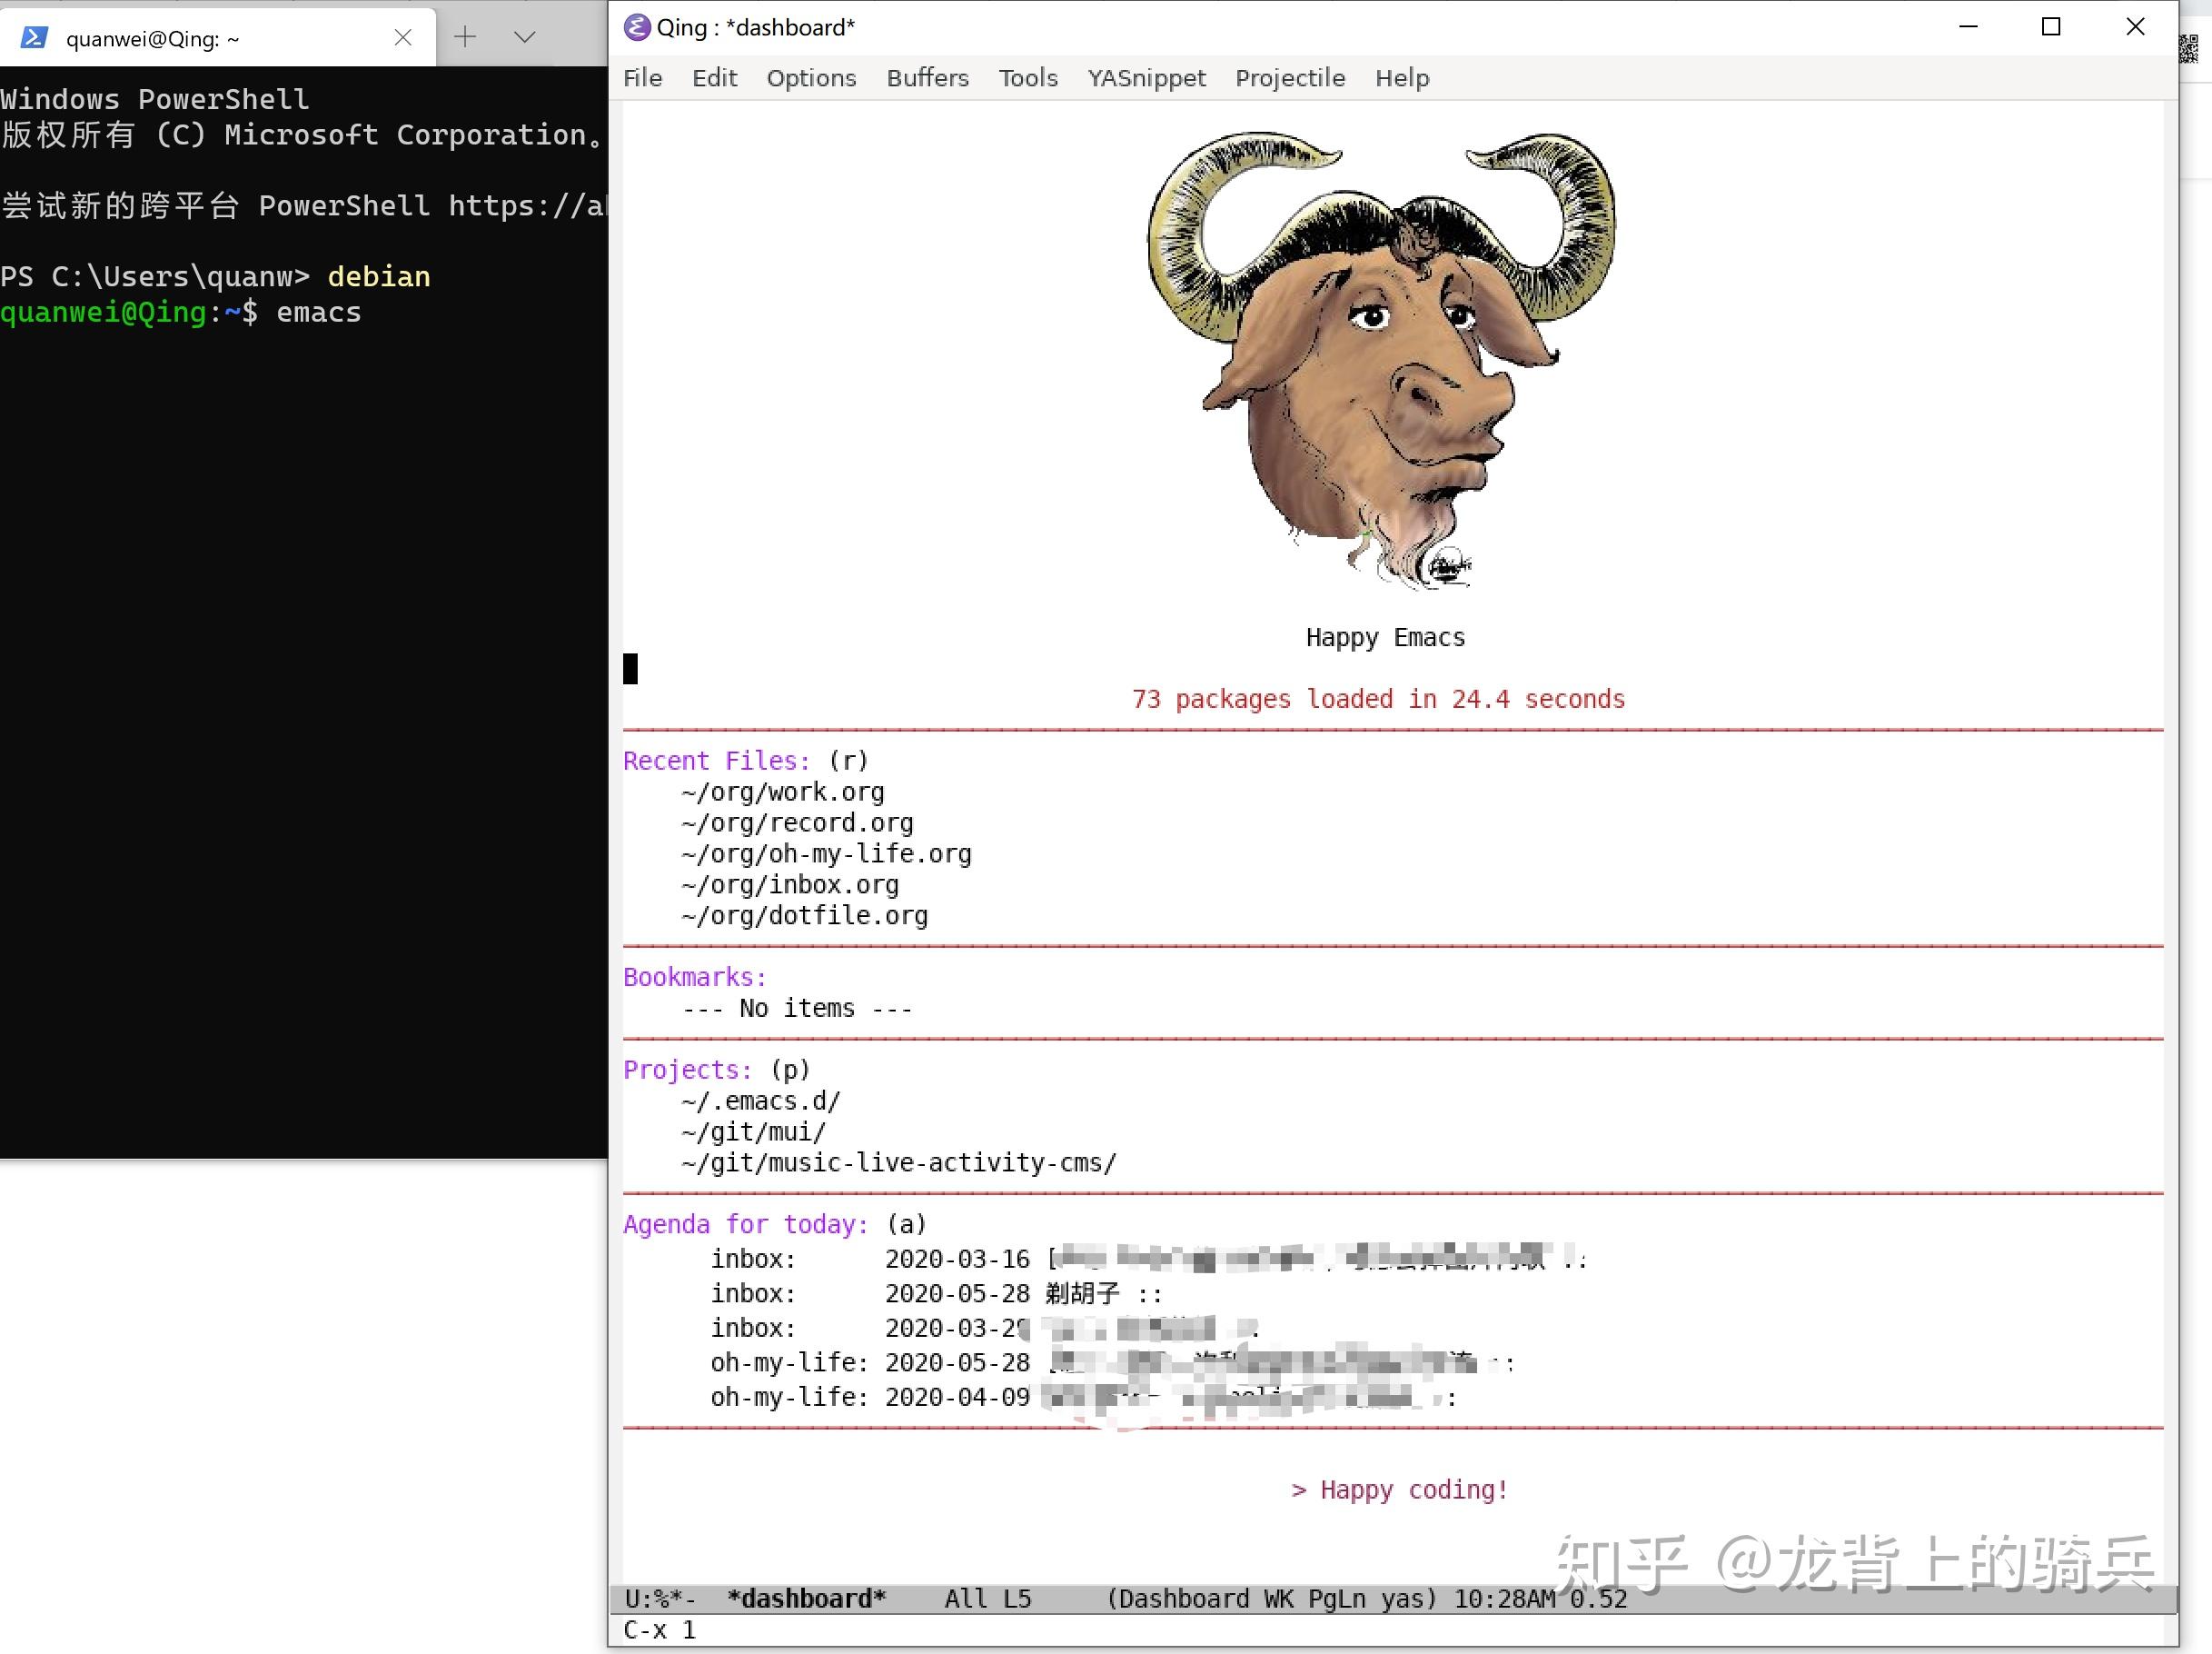The width and height of the screenshot is (2212, 1654).
Task: Close the quanwei@Qing terminal tab
Action: [x=403, y=37]
